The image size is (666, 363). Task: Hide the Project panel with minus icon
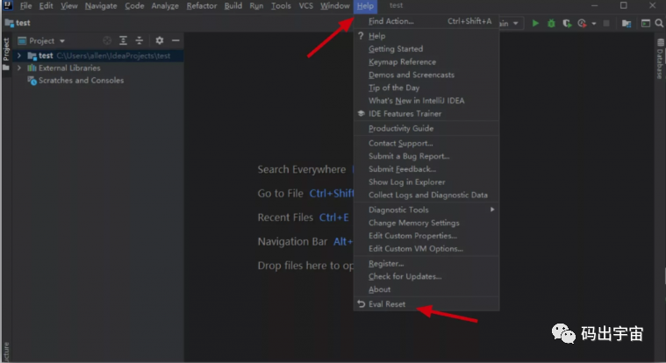tap(175, 40)
